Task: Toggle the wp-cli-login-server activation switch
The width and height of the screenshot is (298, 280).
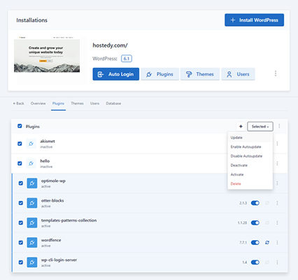Action: coord(255,262)
